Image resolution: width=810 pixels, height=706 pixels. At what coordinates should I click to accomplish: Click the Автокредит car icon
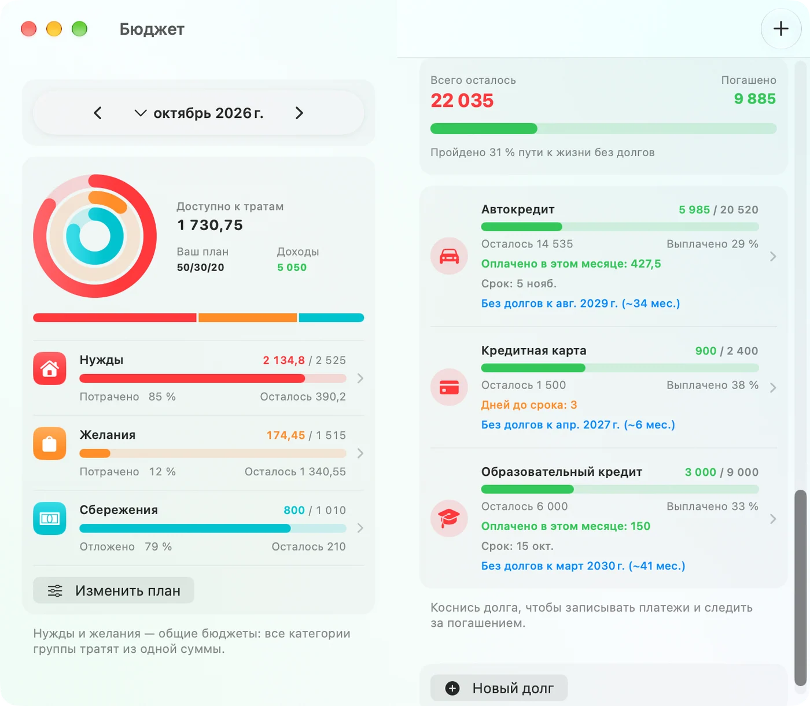[449, 256]
